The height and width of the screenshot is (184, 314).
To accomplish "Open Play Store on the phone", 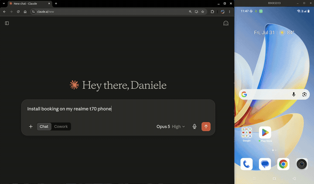I will point(265,134).
